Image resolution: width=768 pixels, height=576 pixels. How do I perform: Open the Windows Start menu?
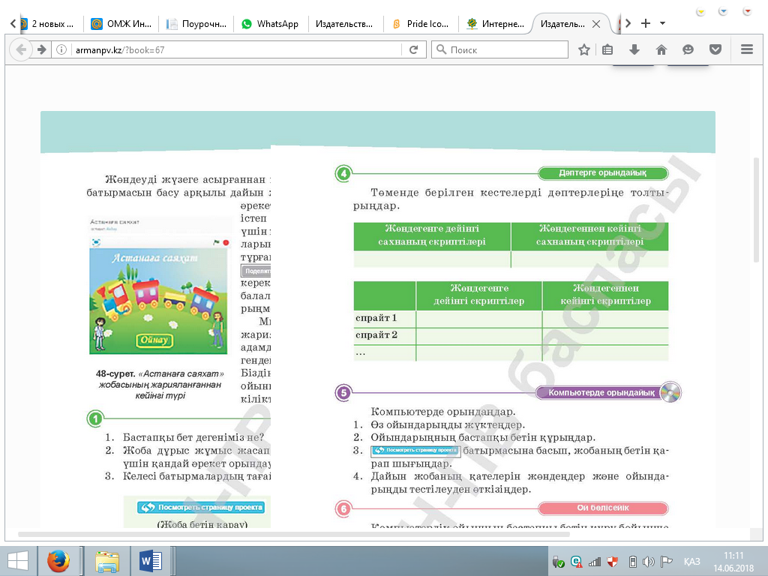(x=18, y=561)
